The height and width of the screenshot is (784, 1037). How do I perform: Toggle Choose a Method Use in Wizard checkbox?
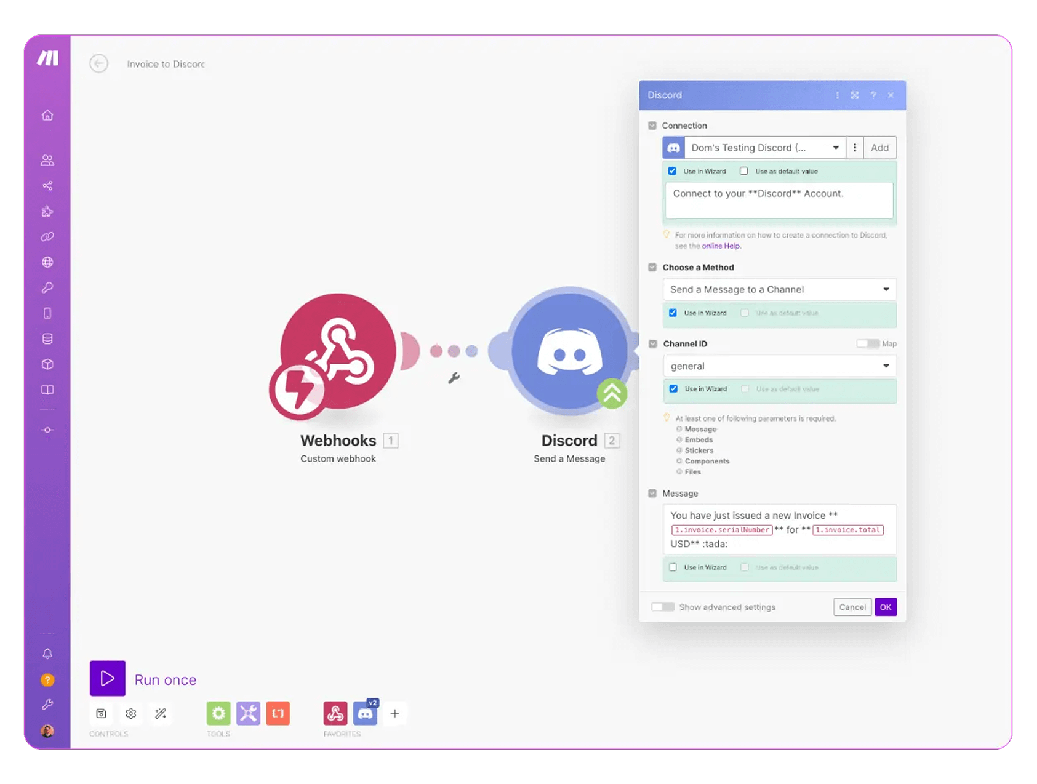tap(673, 313)
